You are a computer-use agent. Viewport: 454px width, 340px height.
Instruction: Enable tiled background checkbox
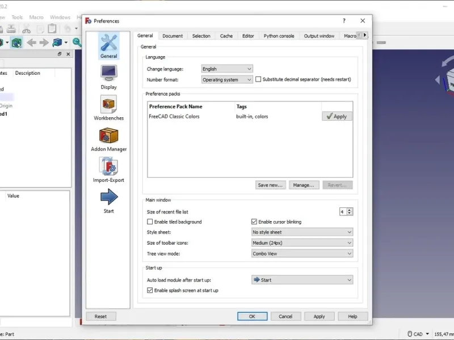pos(150,222)
